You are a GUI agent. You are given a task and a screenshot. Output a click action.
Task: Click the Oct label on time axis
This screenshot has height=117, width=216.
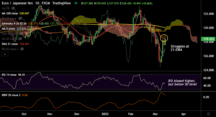tap(24, 114)
